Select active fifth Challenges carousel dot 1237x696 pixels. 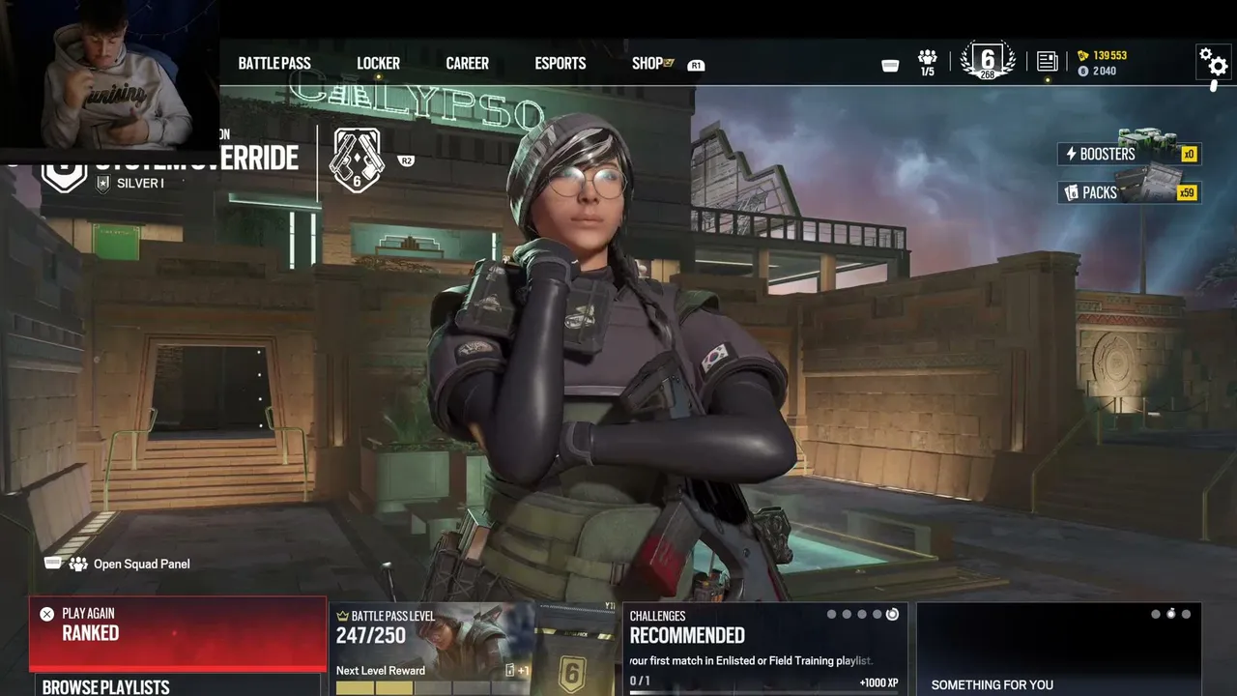coord(892,614)
